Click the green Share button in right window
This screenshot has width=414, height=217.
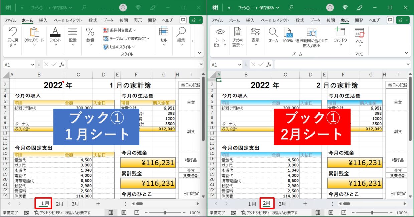[403, 20]
